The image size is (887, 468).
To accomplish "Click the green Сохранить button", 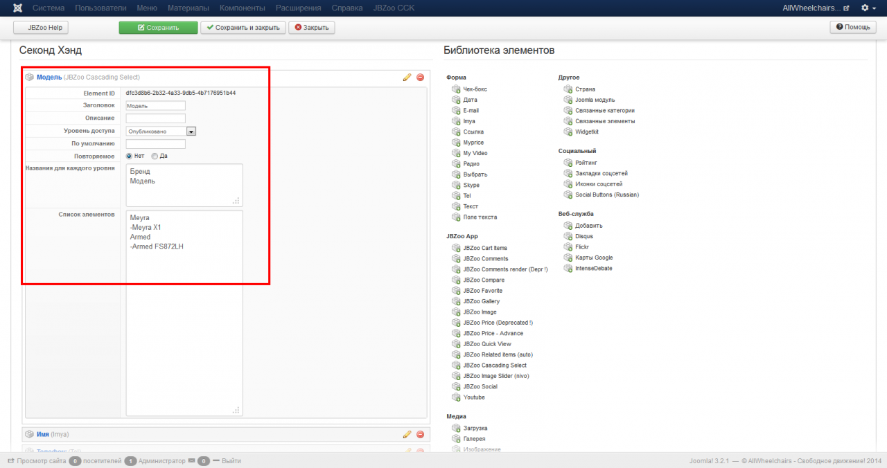I will point(158,28).
